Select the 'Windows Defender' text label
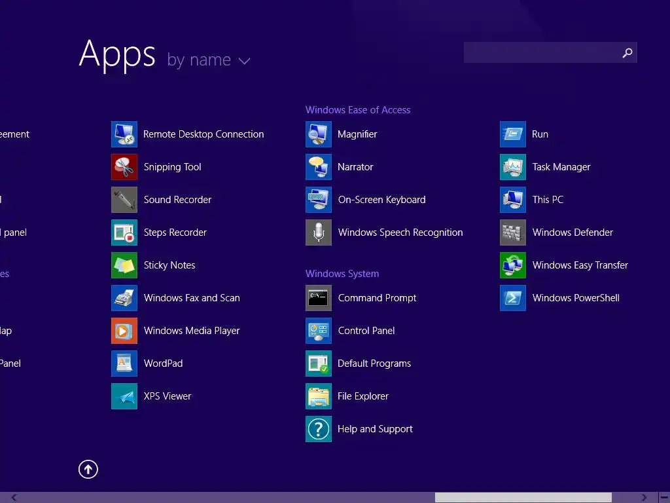Viewport: 670px width, 503px height. coord(573,233)
